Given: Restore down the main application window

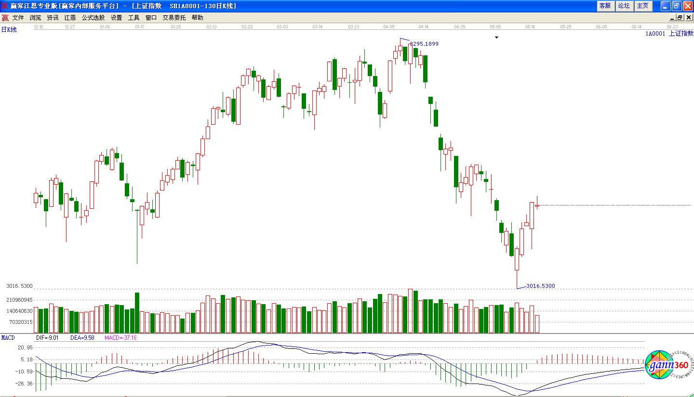Looking at the screenshot, I should click(676, 6).
